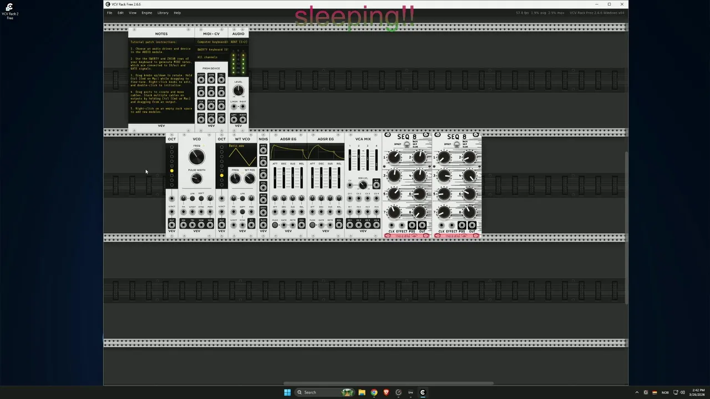Open the Edit menu
Image resolution: width=710 pixels, height=399 pixels.
pyautogui.click(x=120, y=13)
